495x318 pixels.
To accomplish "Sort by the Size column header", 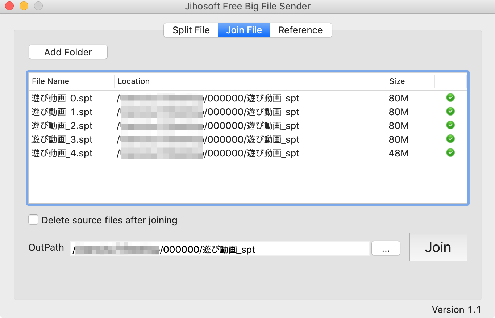I will [410, 81].
